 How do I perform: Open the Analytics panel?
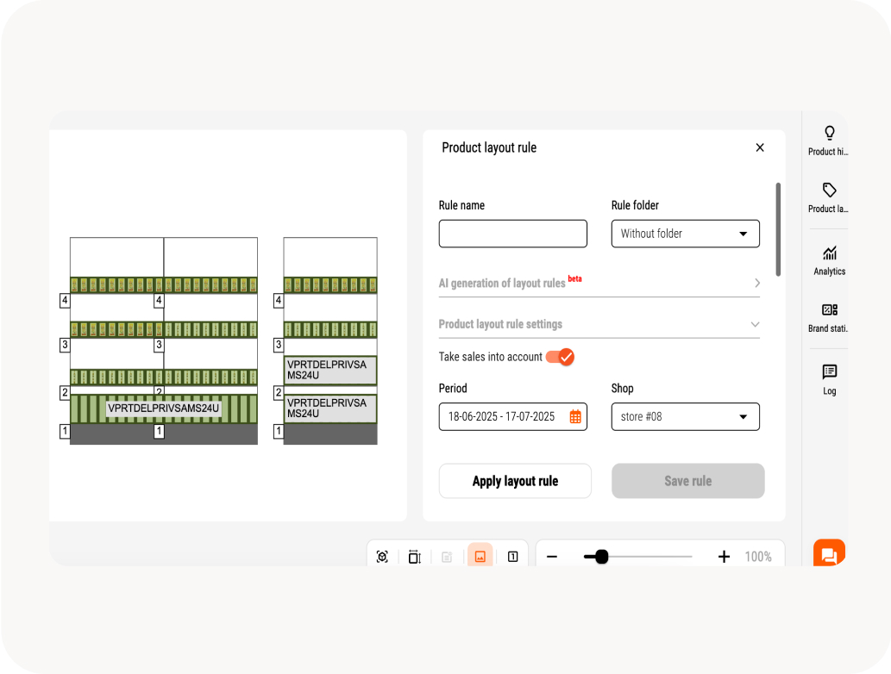tap(829, 259)
